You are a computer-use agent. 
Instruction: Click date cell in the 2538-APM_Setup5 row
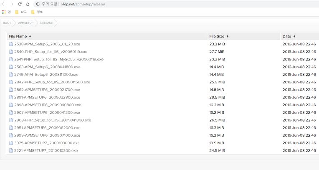(x=299, y=44)
